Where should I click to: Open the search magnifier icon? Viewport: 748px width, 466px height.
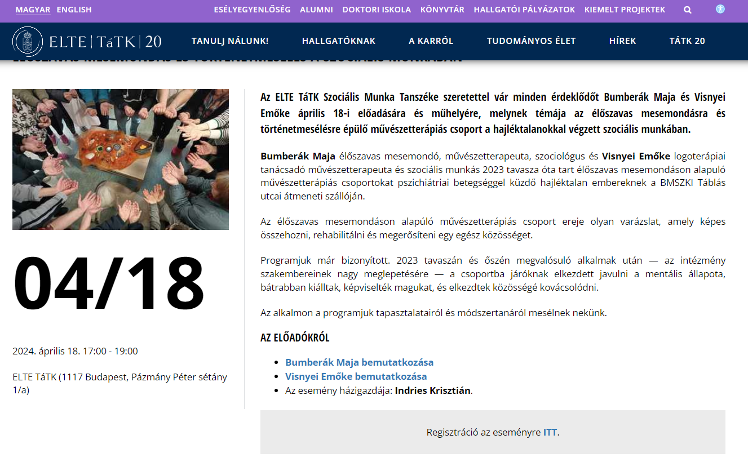[688, 10]
